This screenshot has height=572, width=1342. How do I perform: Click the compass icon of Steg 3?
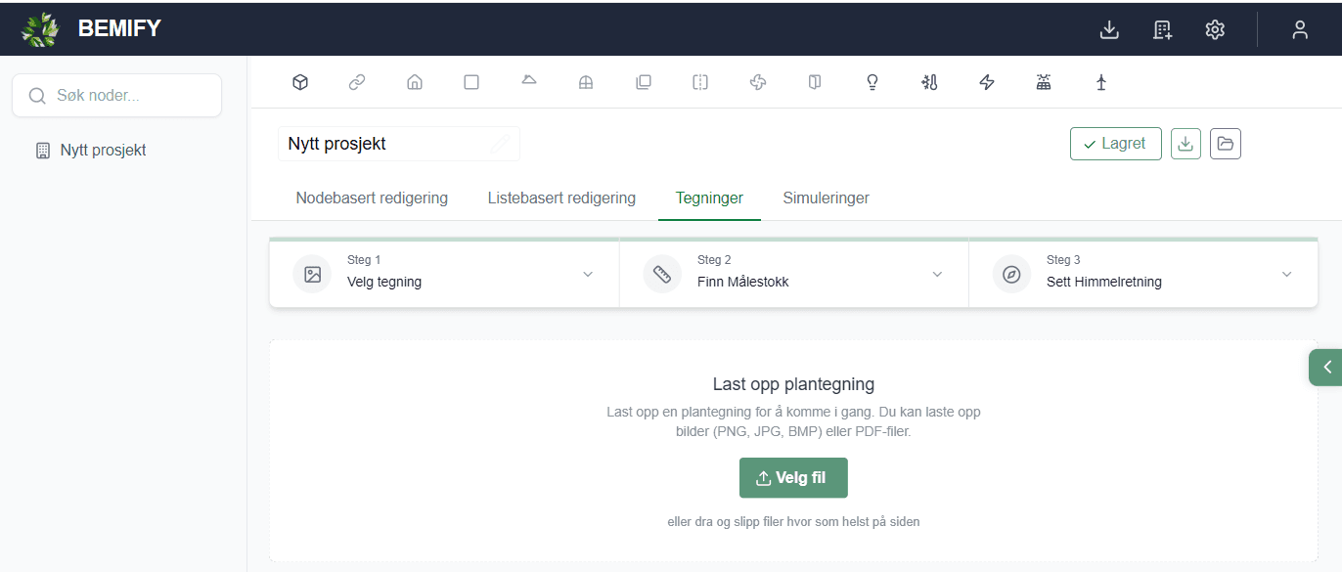coord(1011,274)
